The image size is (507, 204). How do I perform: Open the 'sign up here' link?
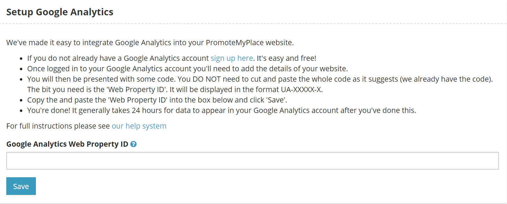click(232, 58)
